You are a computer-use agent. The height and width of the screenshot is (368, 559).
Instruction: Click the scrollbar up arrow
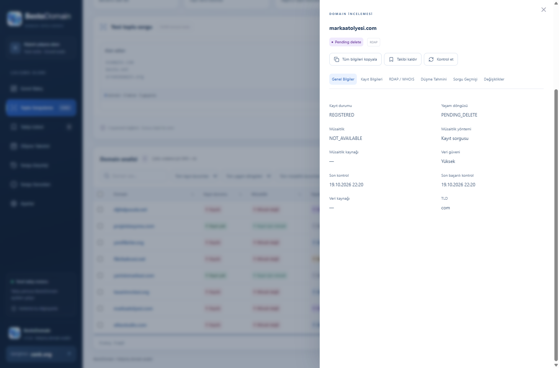556,3
